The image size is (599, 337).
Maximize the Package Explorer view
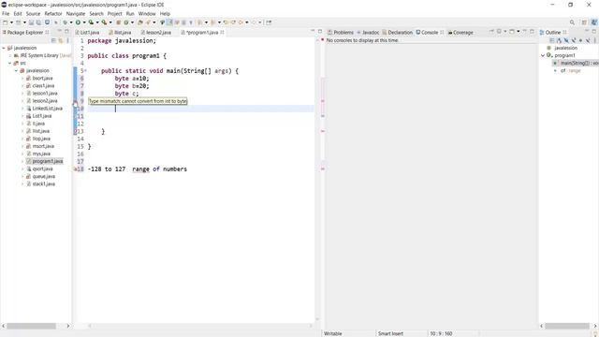tap(66, 31)
